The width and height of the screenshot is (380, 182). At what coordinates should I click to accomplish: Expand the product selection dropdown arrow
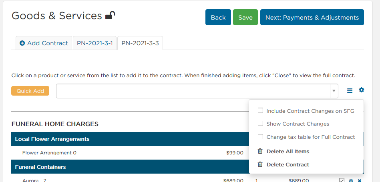(x=334, y=91)
